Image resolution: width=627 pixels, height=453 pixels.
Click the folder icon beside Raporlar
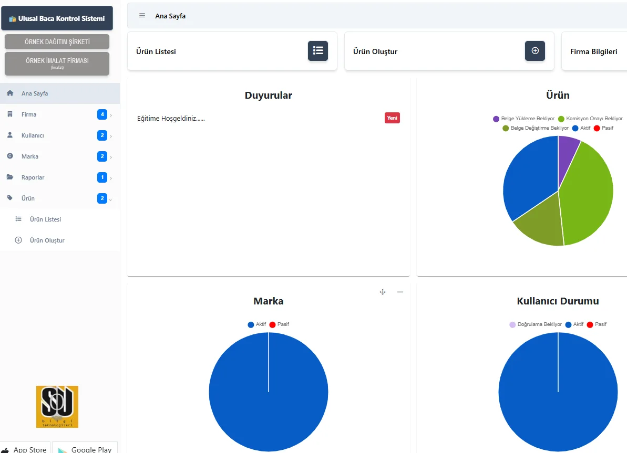click(10, 177)
